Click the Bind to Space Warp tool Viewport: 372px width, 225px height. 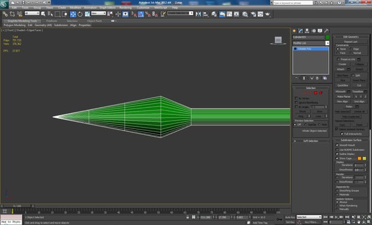tap(19, 14)
